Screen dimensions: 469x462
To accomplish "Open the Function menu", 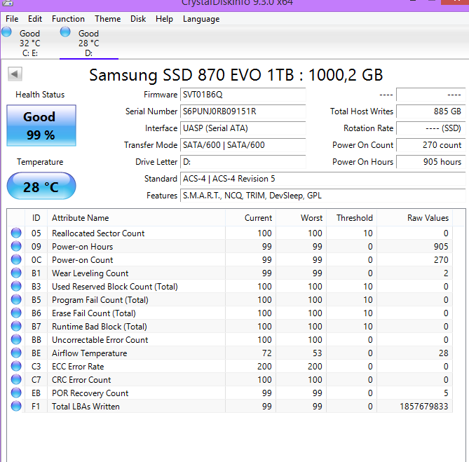I will coord(68,19).
